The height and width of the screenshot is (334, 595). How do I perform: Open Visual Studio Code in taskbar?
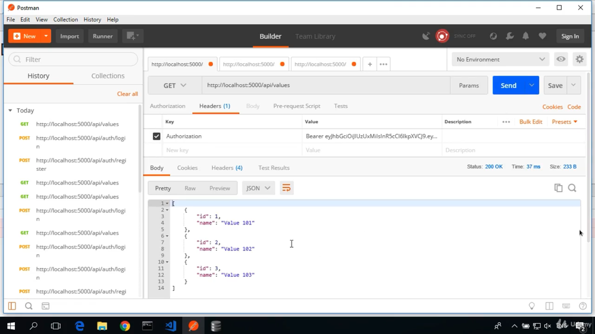170,326
